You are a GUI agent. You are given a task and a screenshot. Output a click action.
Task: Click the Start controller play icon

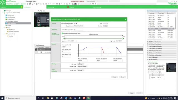point(64,4)
